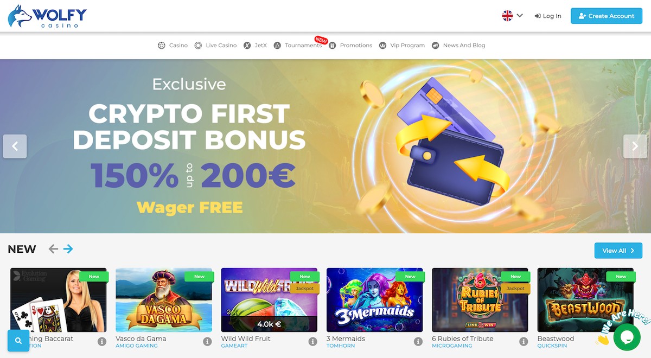Go to next banner slide

tap(635, 146)
